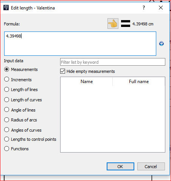Click the blue arrow expand formula icon
Image resolution: width=171 pixels, height=181 pixels.
pyautogui.click(x=162, y=44)
